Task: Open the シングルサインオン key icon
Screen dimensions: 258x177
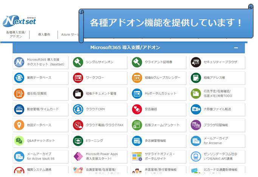Action: point(78,62)
